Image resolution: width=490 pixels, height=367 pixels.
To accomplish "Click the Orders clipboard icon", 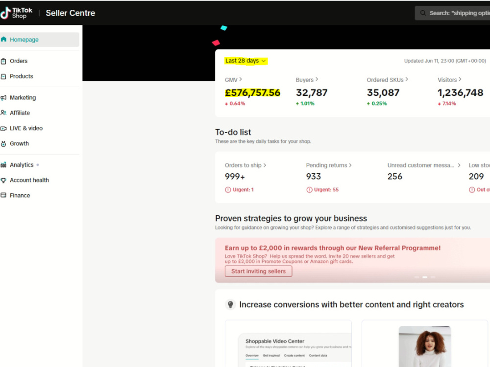I will click(x=3, y=61).
